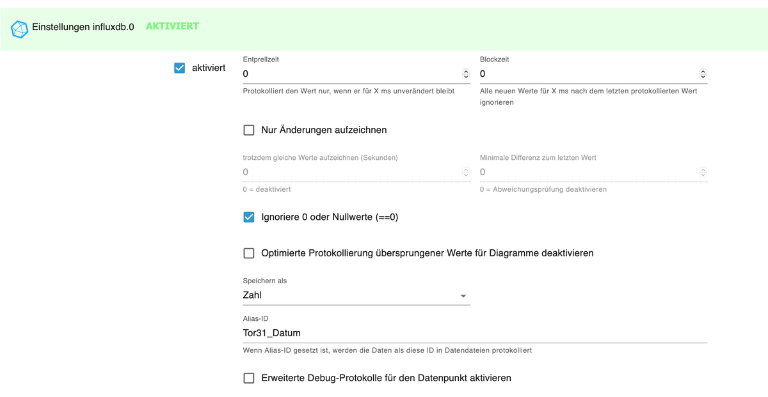Click the Minimale Differenz stepper arrows
Viewport: 768px width, 397px height.
[x=703, y=172]
